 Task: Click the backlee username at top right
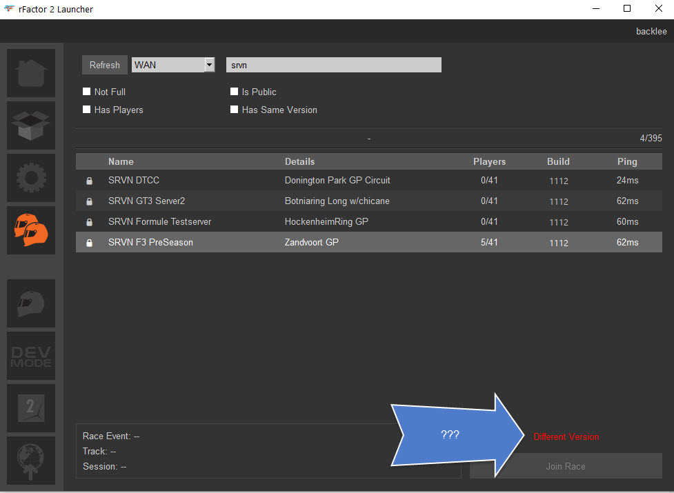pos(651,31)
